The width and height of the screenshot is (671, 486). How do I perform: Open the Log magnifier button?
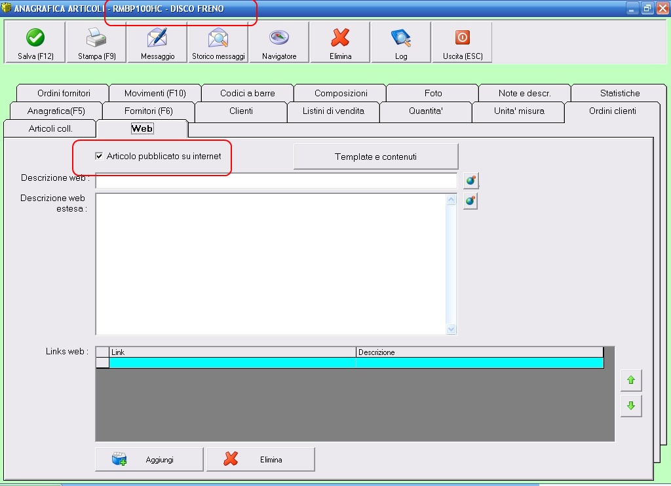(401, 43)
